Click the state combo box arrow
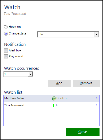This screenshot has width=103, height=140. pyautogui.click(x=97, y=34)
